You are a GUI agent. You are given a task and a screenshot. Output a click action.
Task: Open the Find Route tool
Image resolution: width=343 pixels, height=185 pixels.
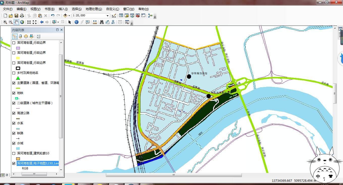(107, 22)
